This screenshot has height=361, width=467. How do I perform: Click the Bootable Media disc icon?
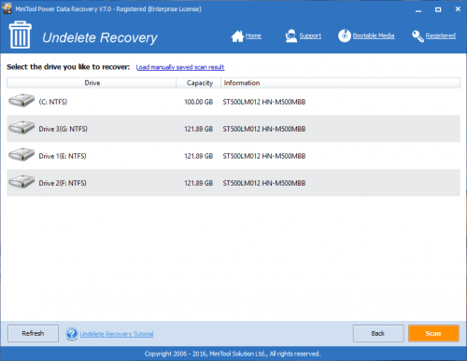coord(345,36)
